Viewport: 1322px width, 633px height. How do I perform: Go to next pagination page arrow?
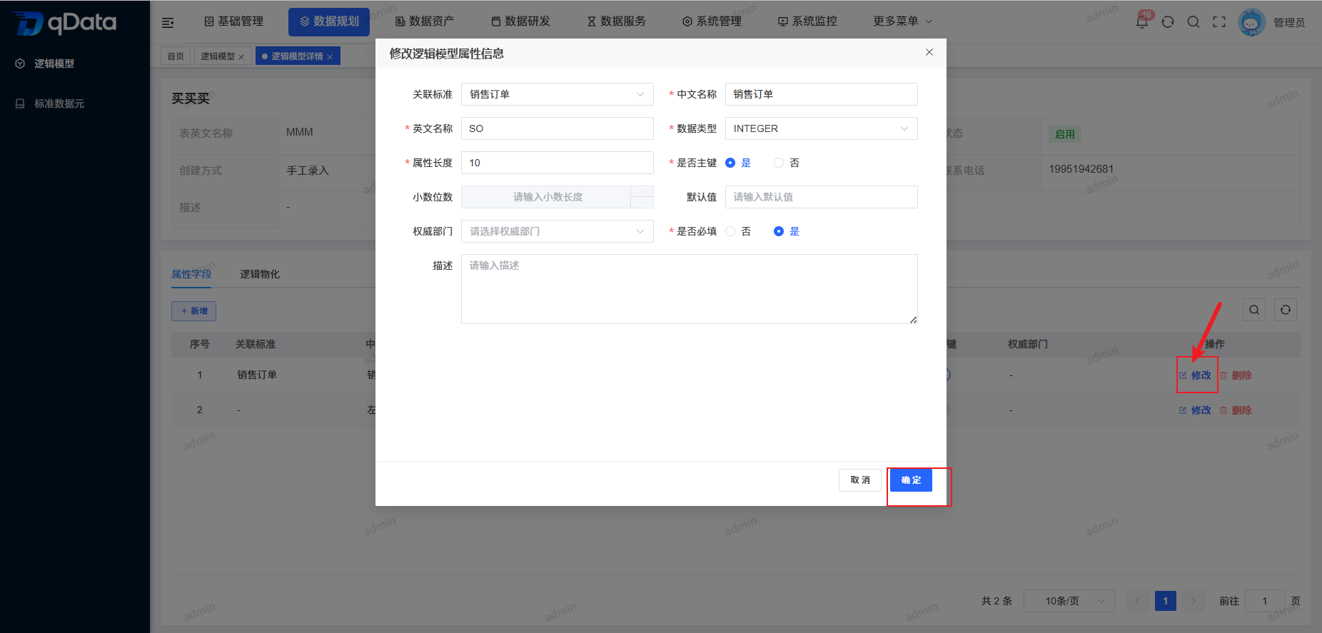click(1193, 601)
